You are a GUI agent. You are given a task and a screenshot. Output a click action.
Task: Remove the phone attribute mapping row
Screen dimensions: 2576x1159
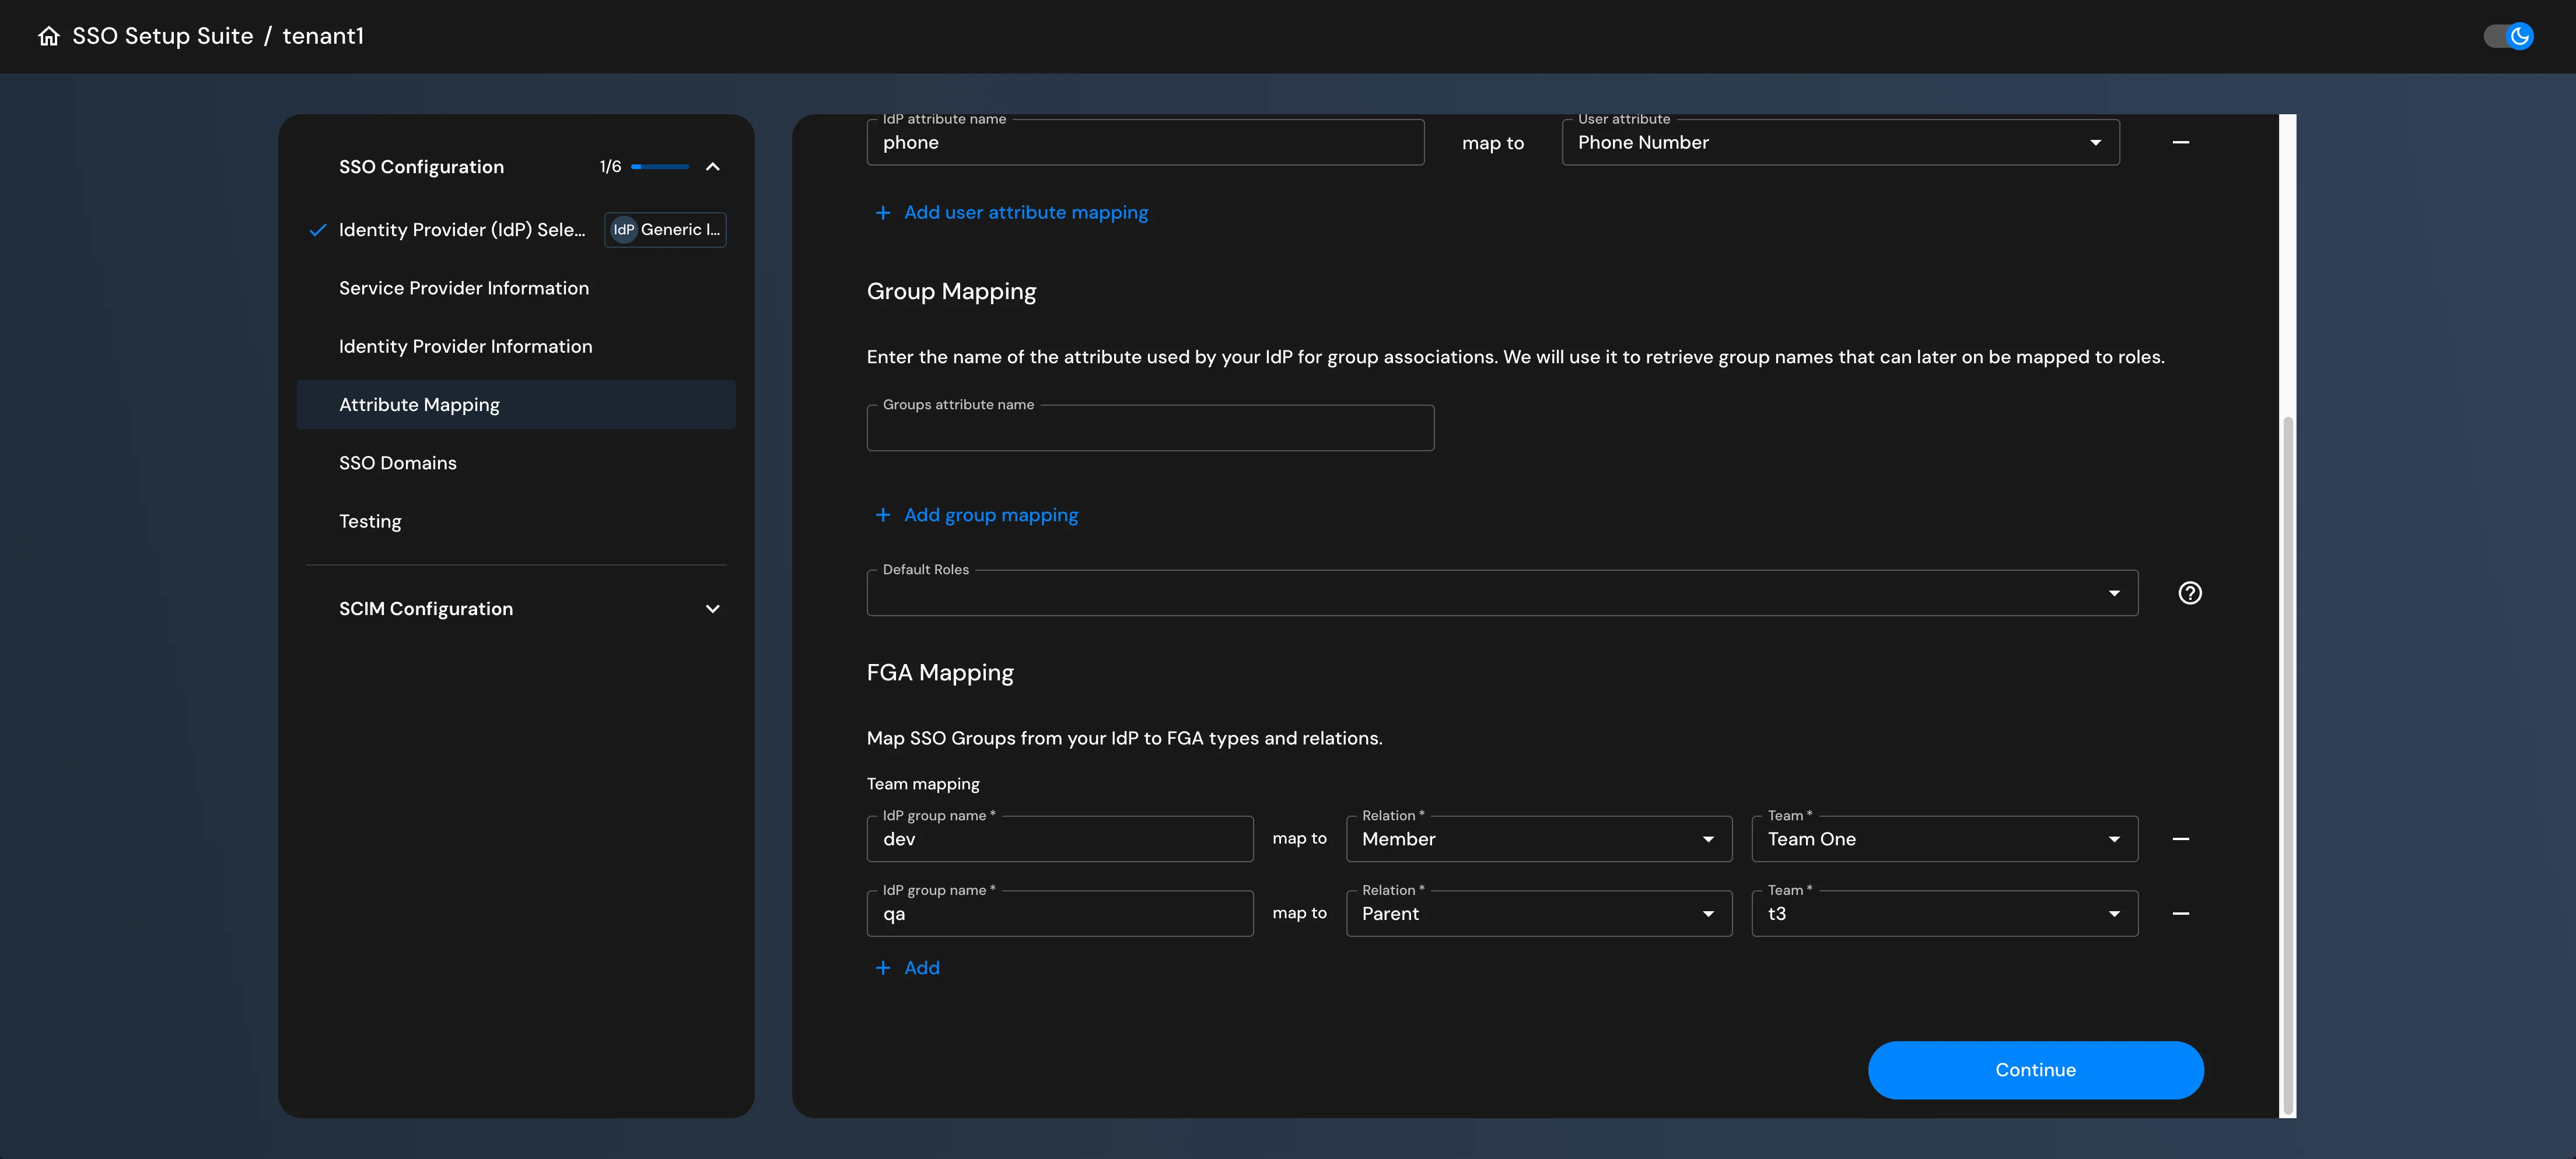pyautogui.click(x=2180, y=143)
